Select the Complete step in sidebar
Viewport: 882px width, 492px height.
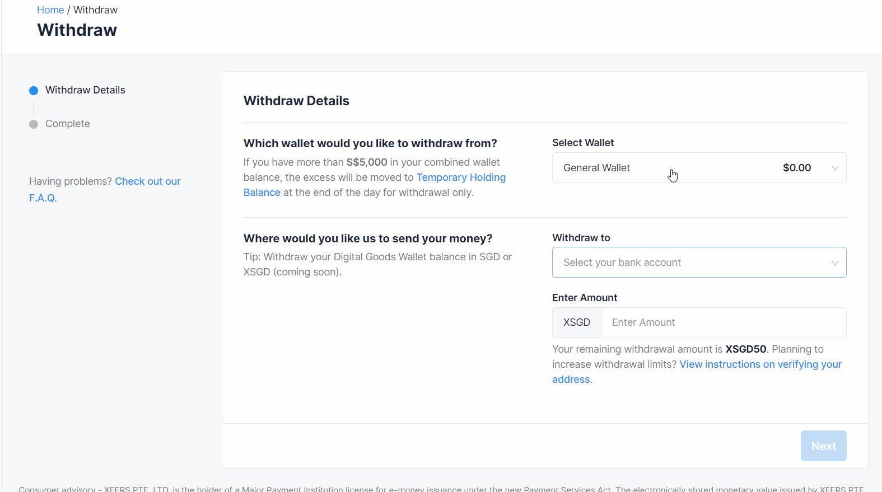point(67,124)
